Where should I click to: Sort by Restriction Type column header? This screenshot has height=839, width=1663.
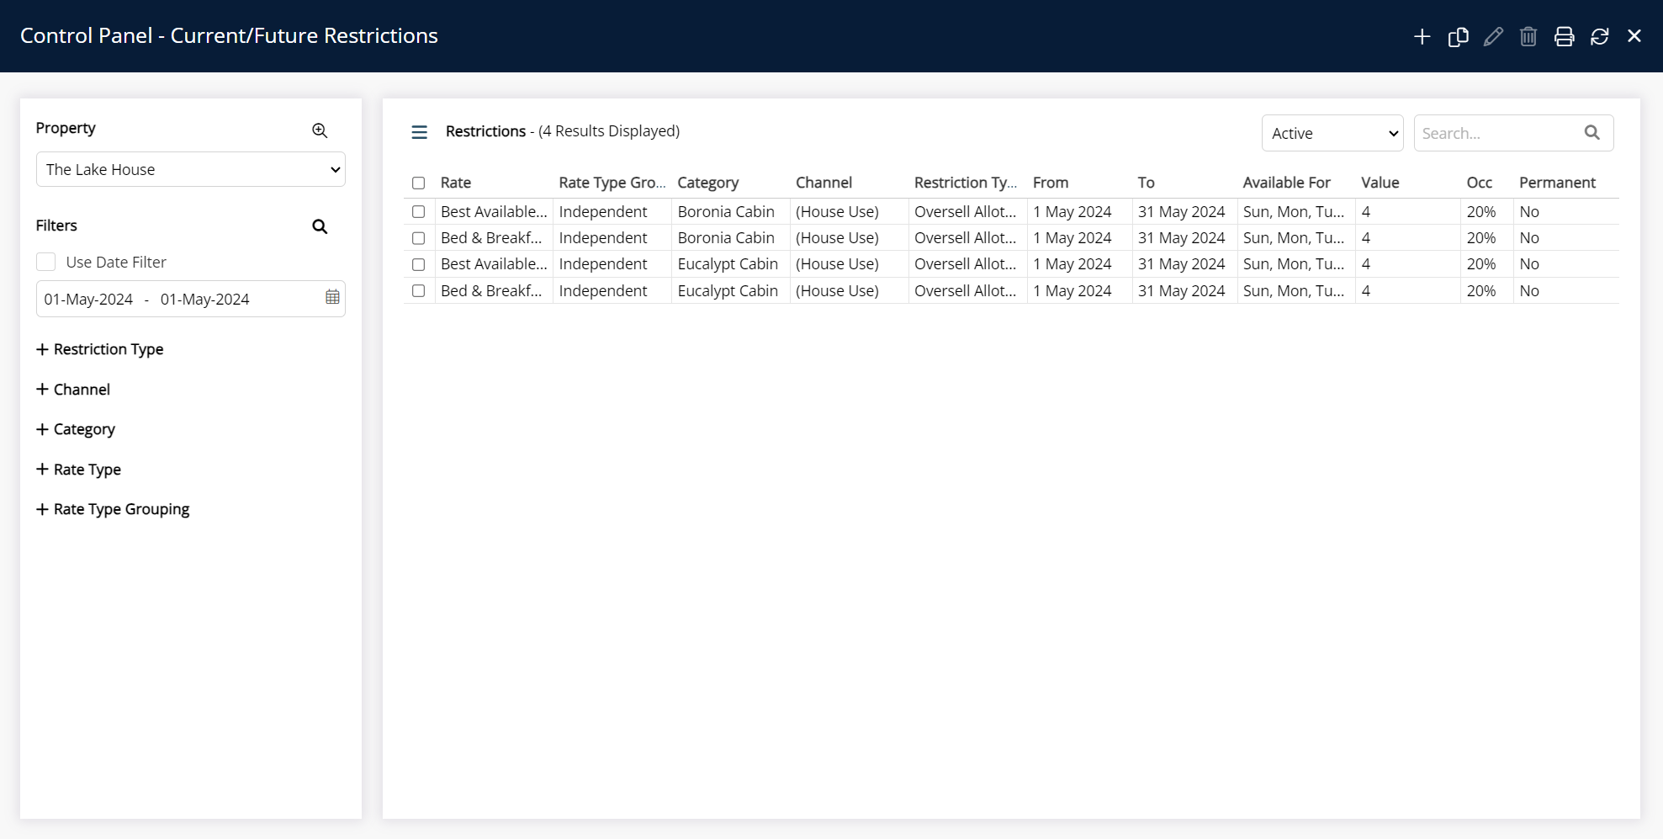[966, 183]
